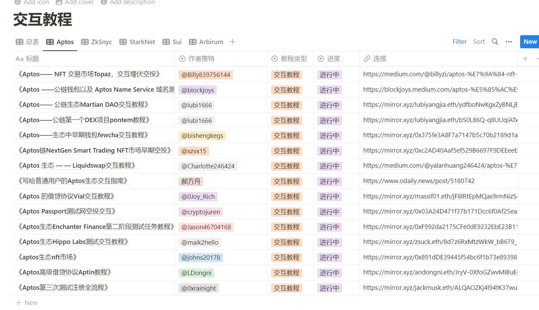This screenshot has width=539, height=310.
Task: Switch to the Sui tab
Action: pyautogui.click(x=172, y=42)
